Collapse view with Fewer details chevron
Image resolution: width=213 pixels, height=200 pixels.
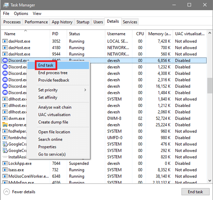click(7, 192)
